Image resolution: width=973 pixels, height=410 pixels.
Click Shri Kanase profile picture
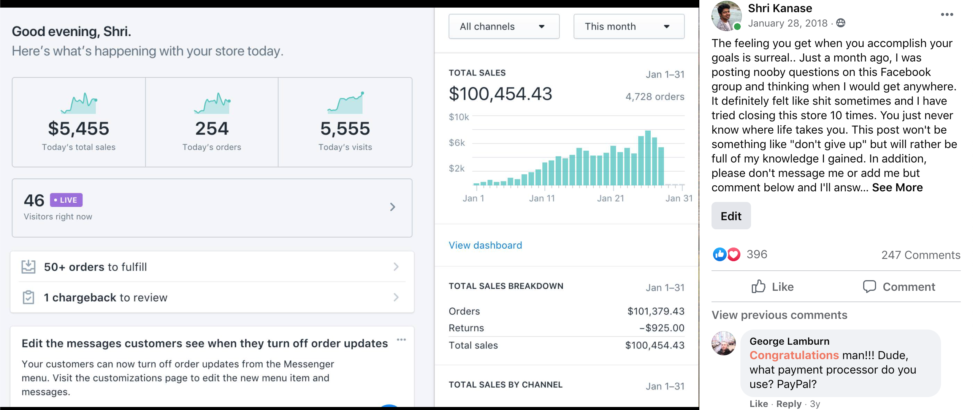[x=726, y=16]
